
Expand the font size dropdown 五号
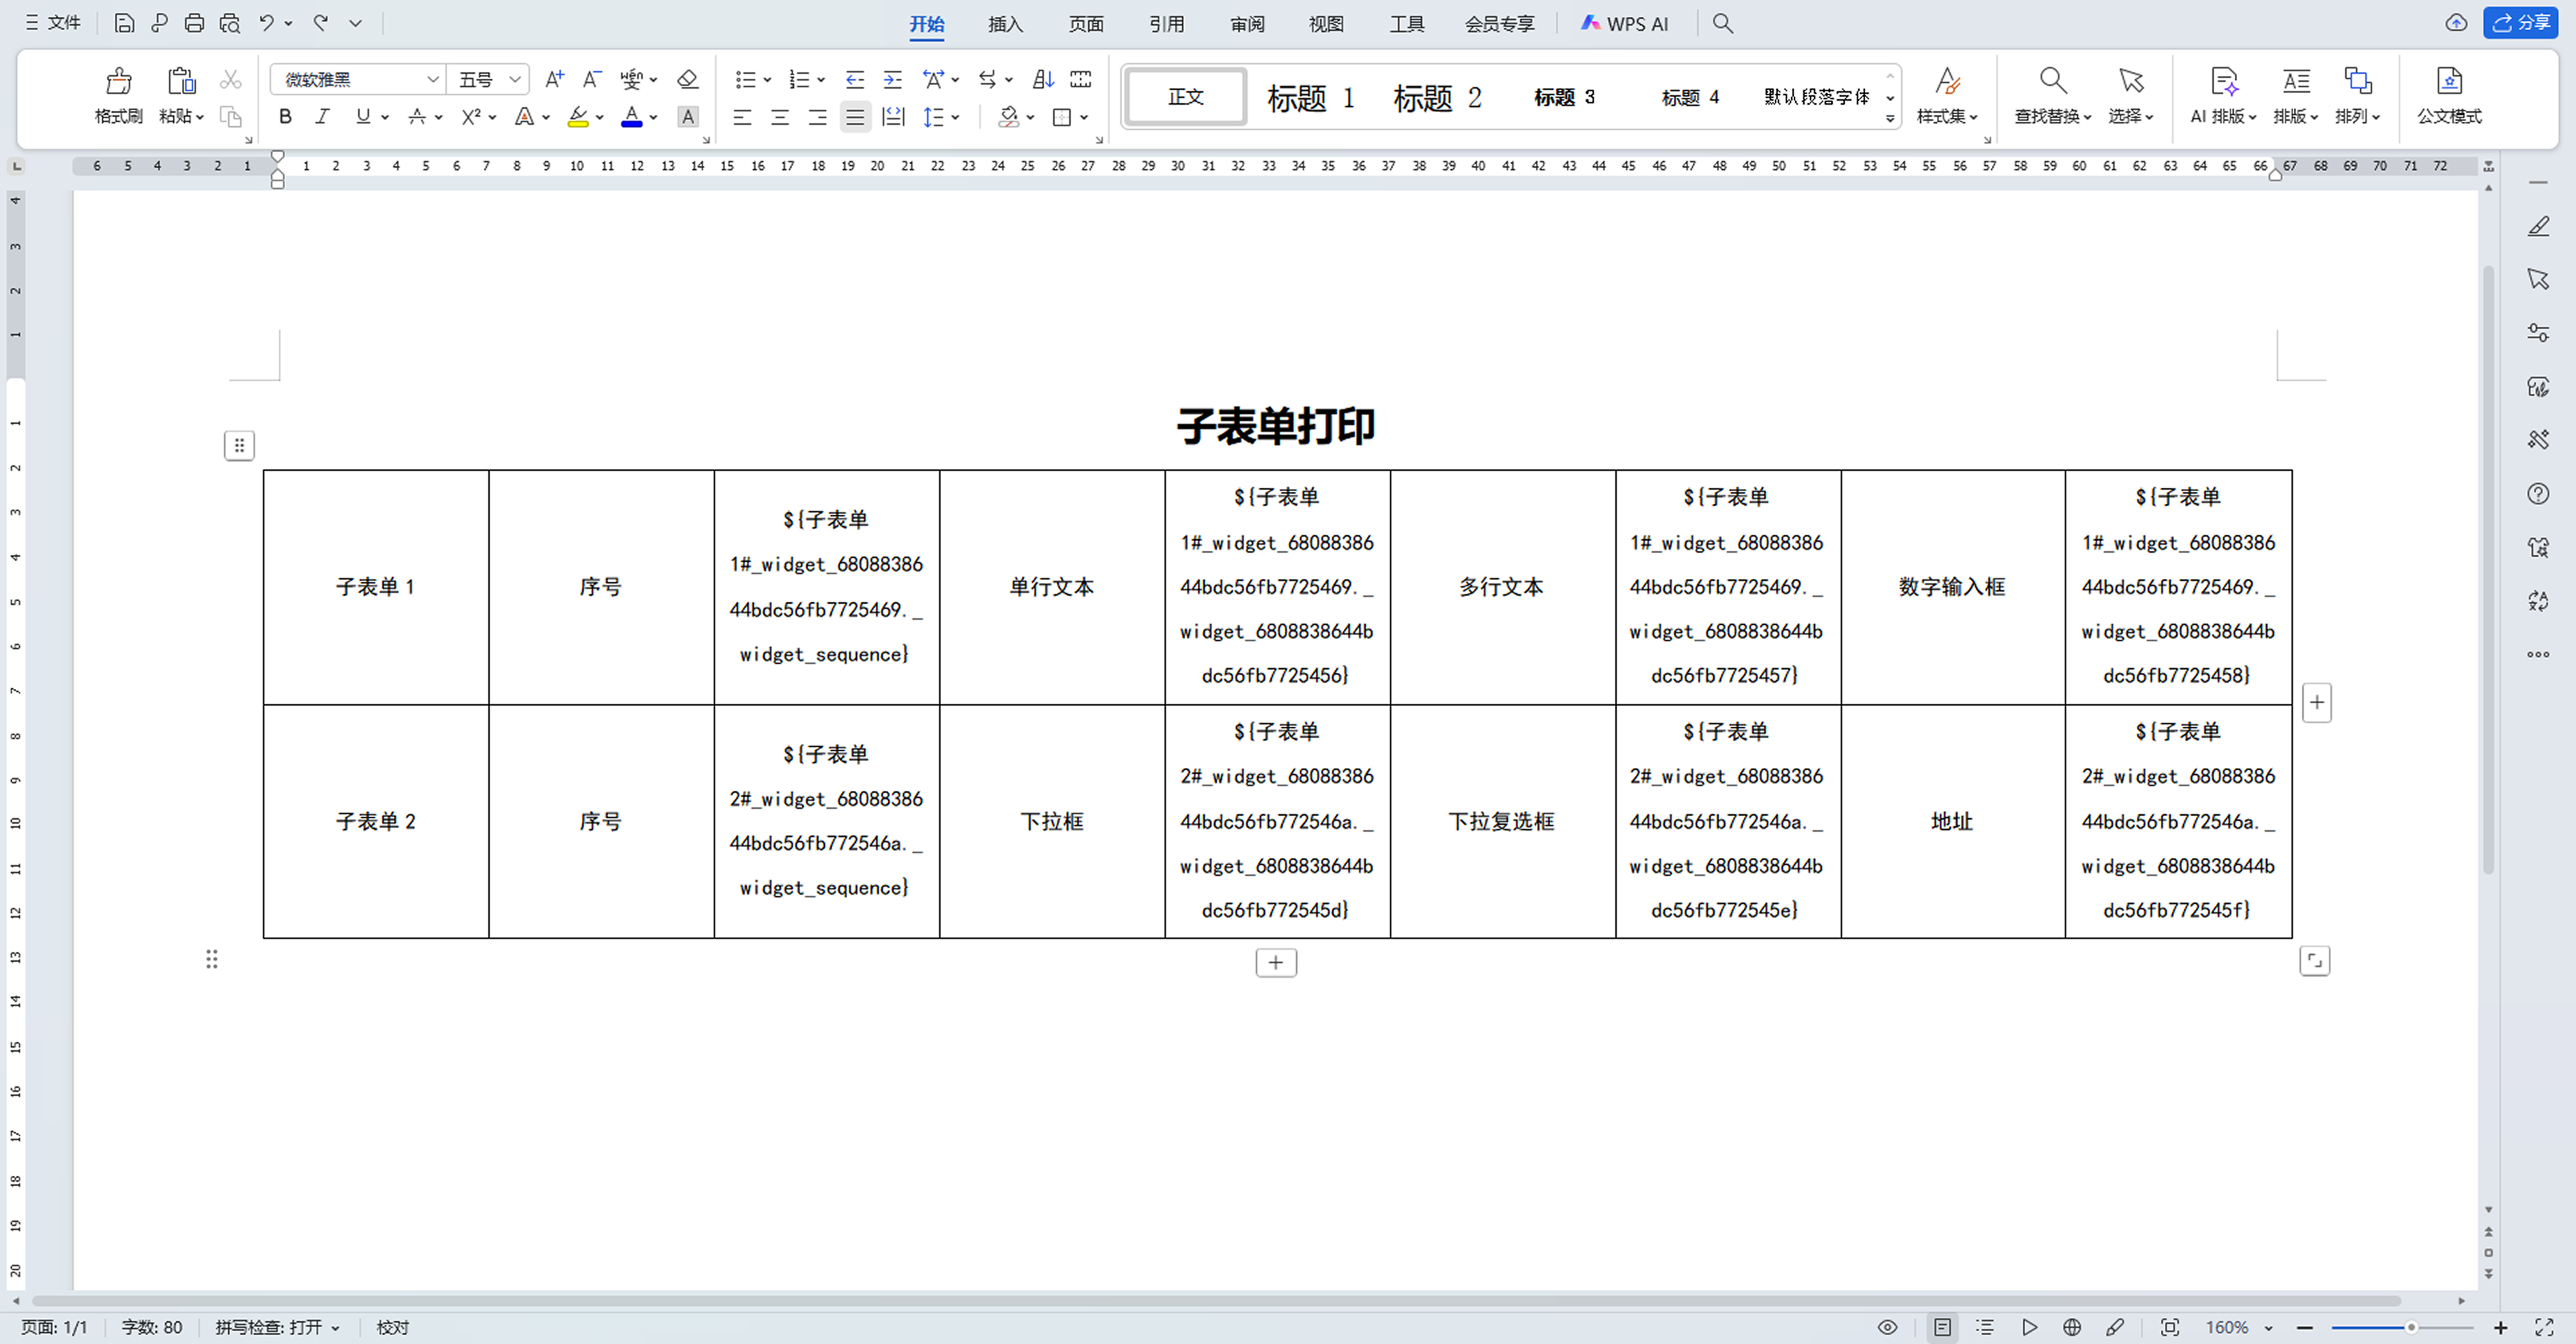coord(515,79)
